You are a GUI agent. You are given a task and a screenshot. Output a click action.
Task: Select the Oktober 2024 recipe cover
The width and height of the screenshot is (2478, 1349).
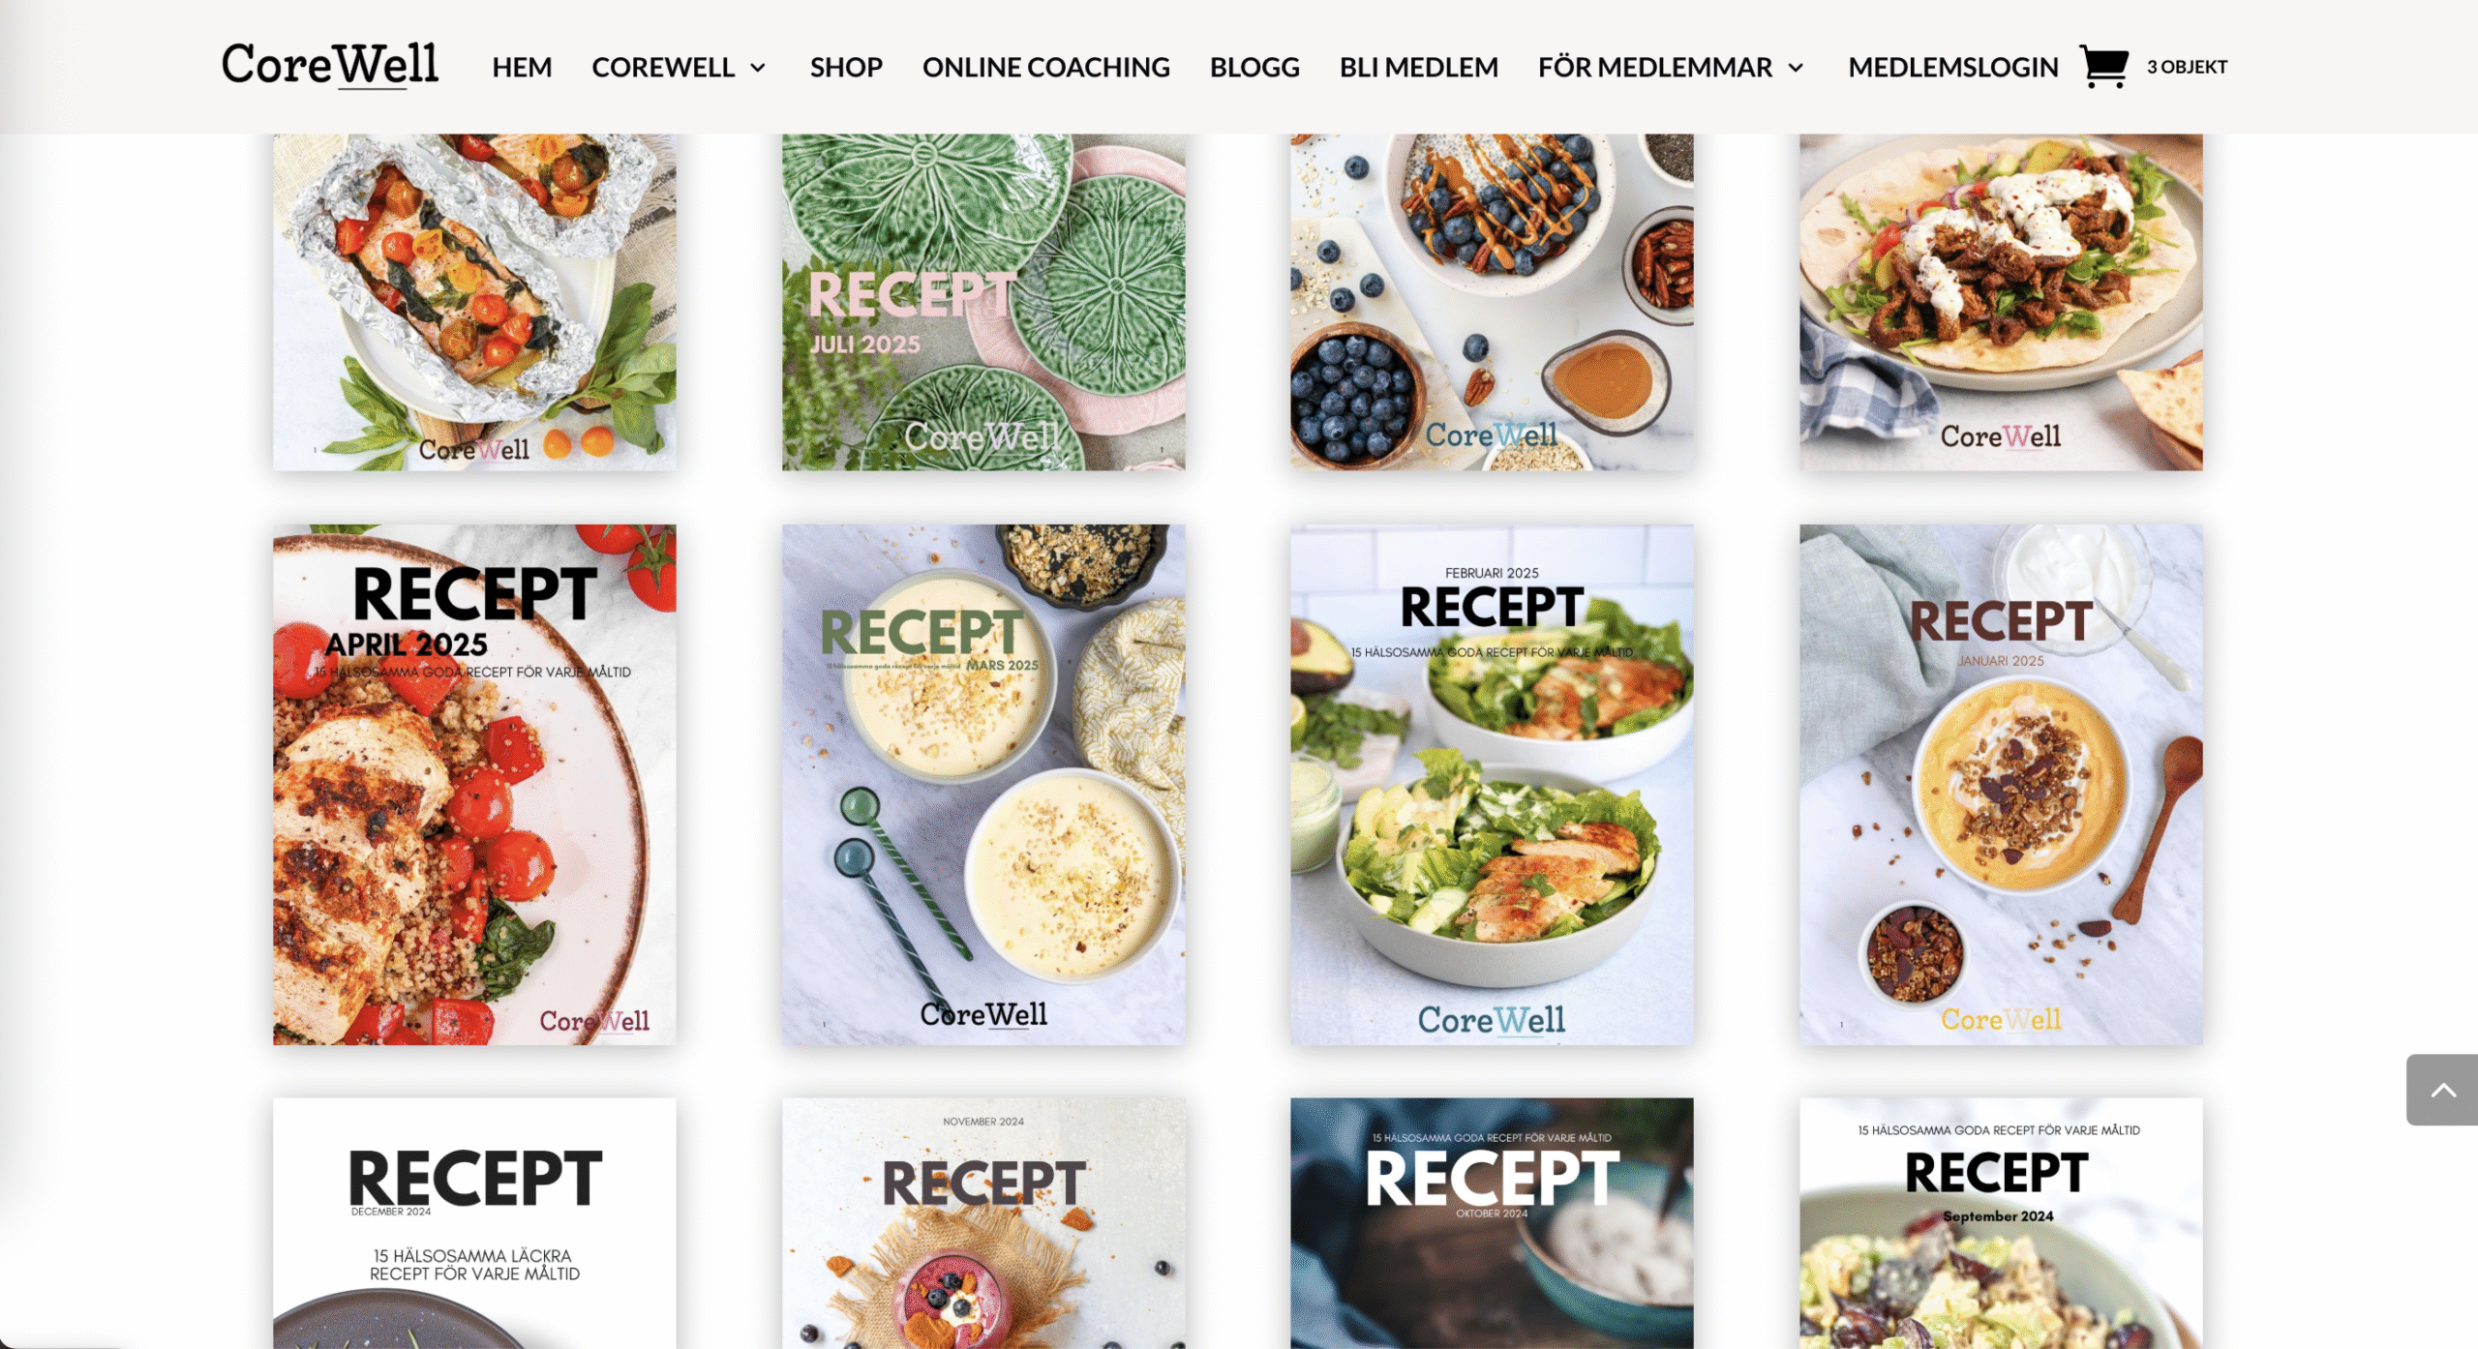coord(1492,1223)
